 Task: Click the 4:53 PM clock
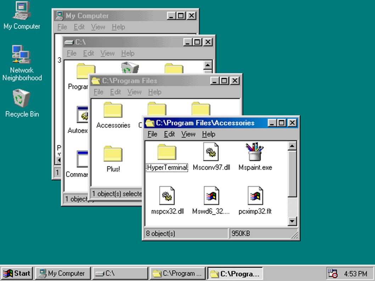click(356, 274)
